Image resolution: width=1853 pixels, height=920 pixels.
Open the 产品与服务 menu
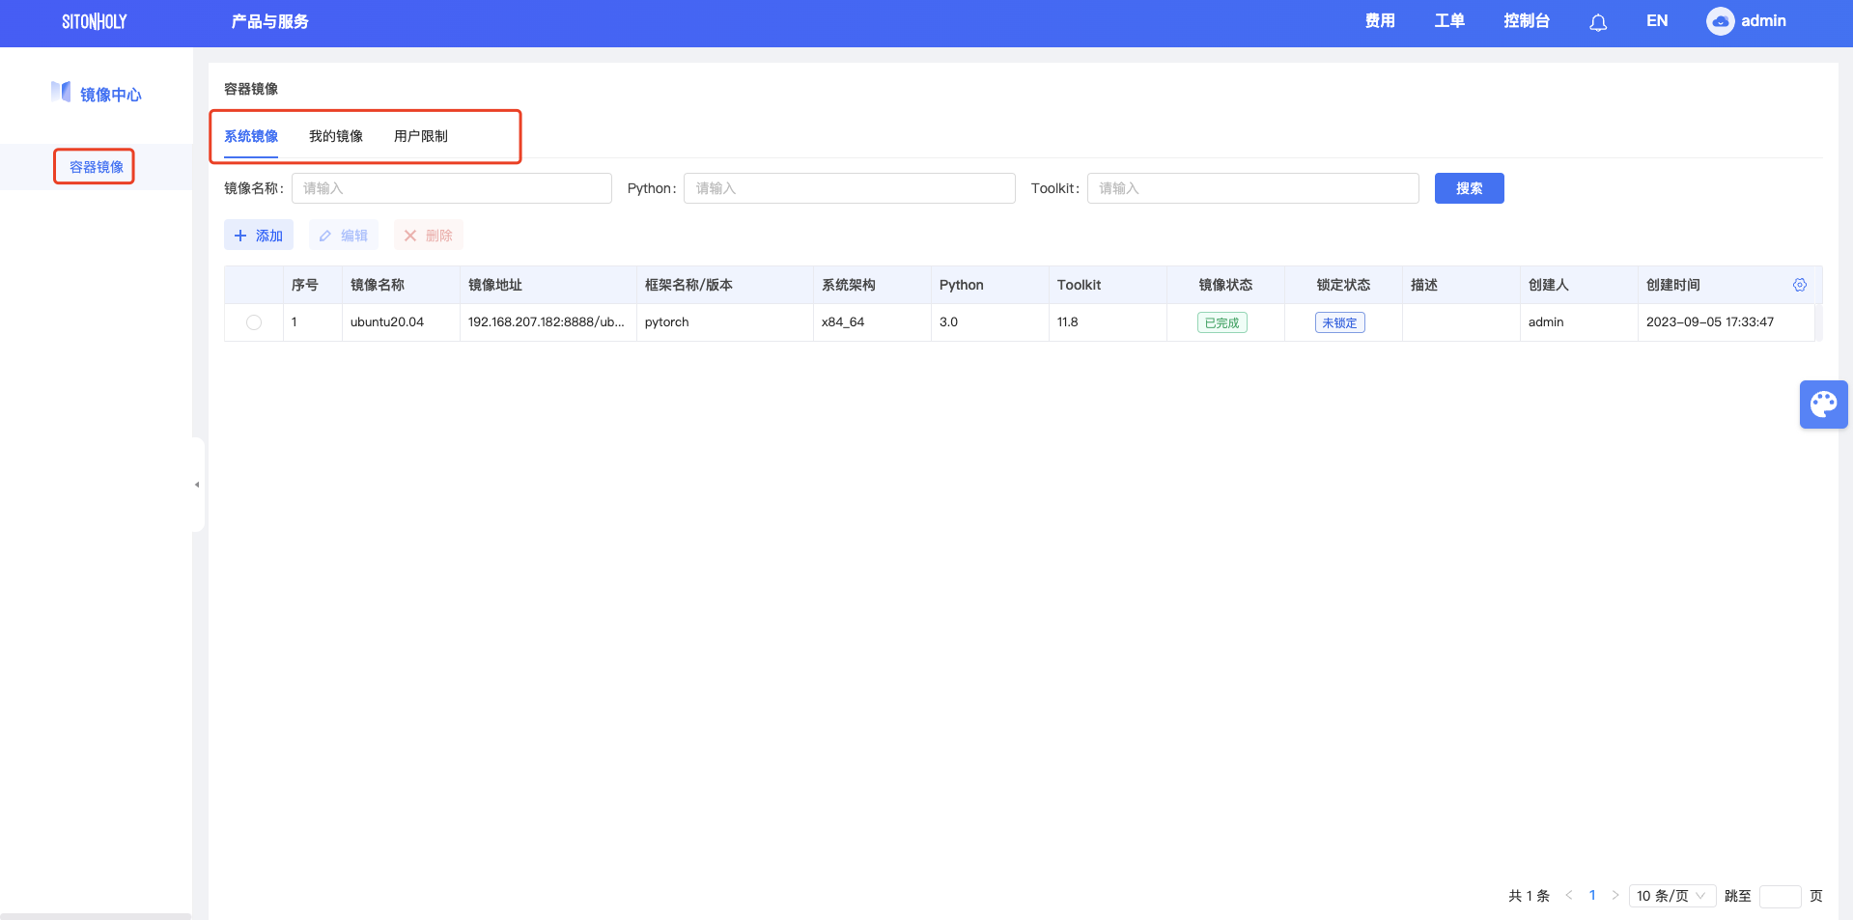pyautogui.click(x=269, y=21)
